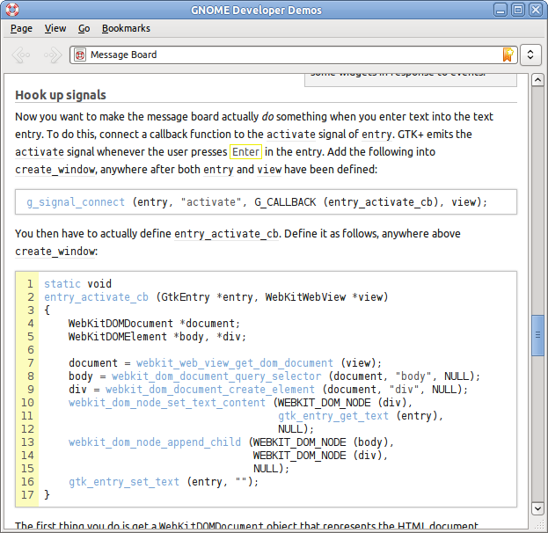Click the bookmark star icon in location bar
This screenshot has height=533, width=548.
(508, 55)
